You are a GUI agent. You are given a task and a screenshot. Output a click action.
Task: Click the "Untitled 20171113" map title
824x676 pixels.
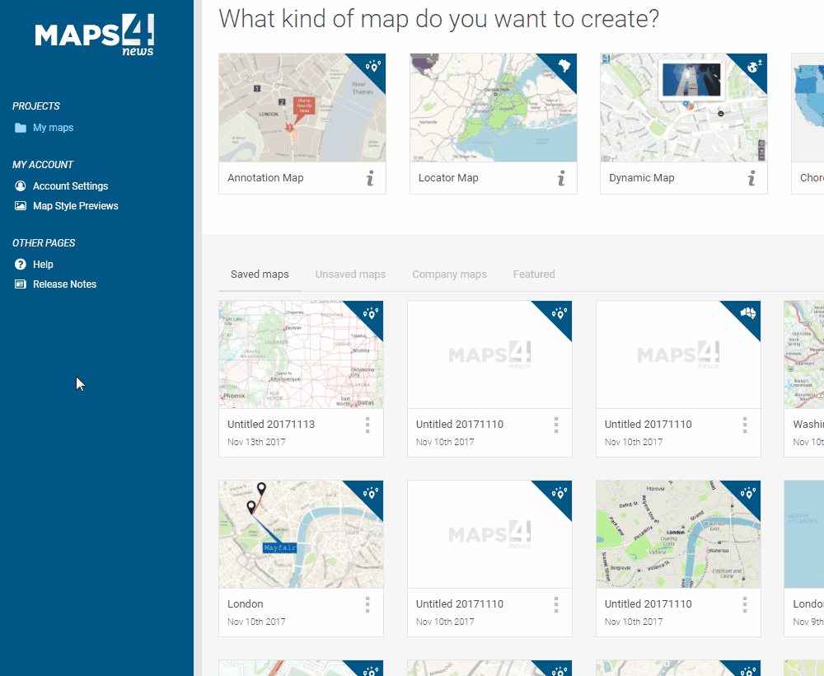click(x=271, y=425)
